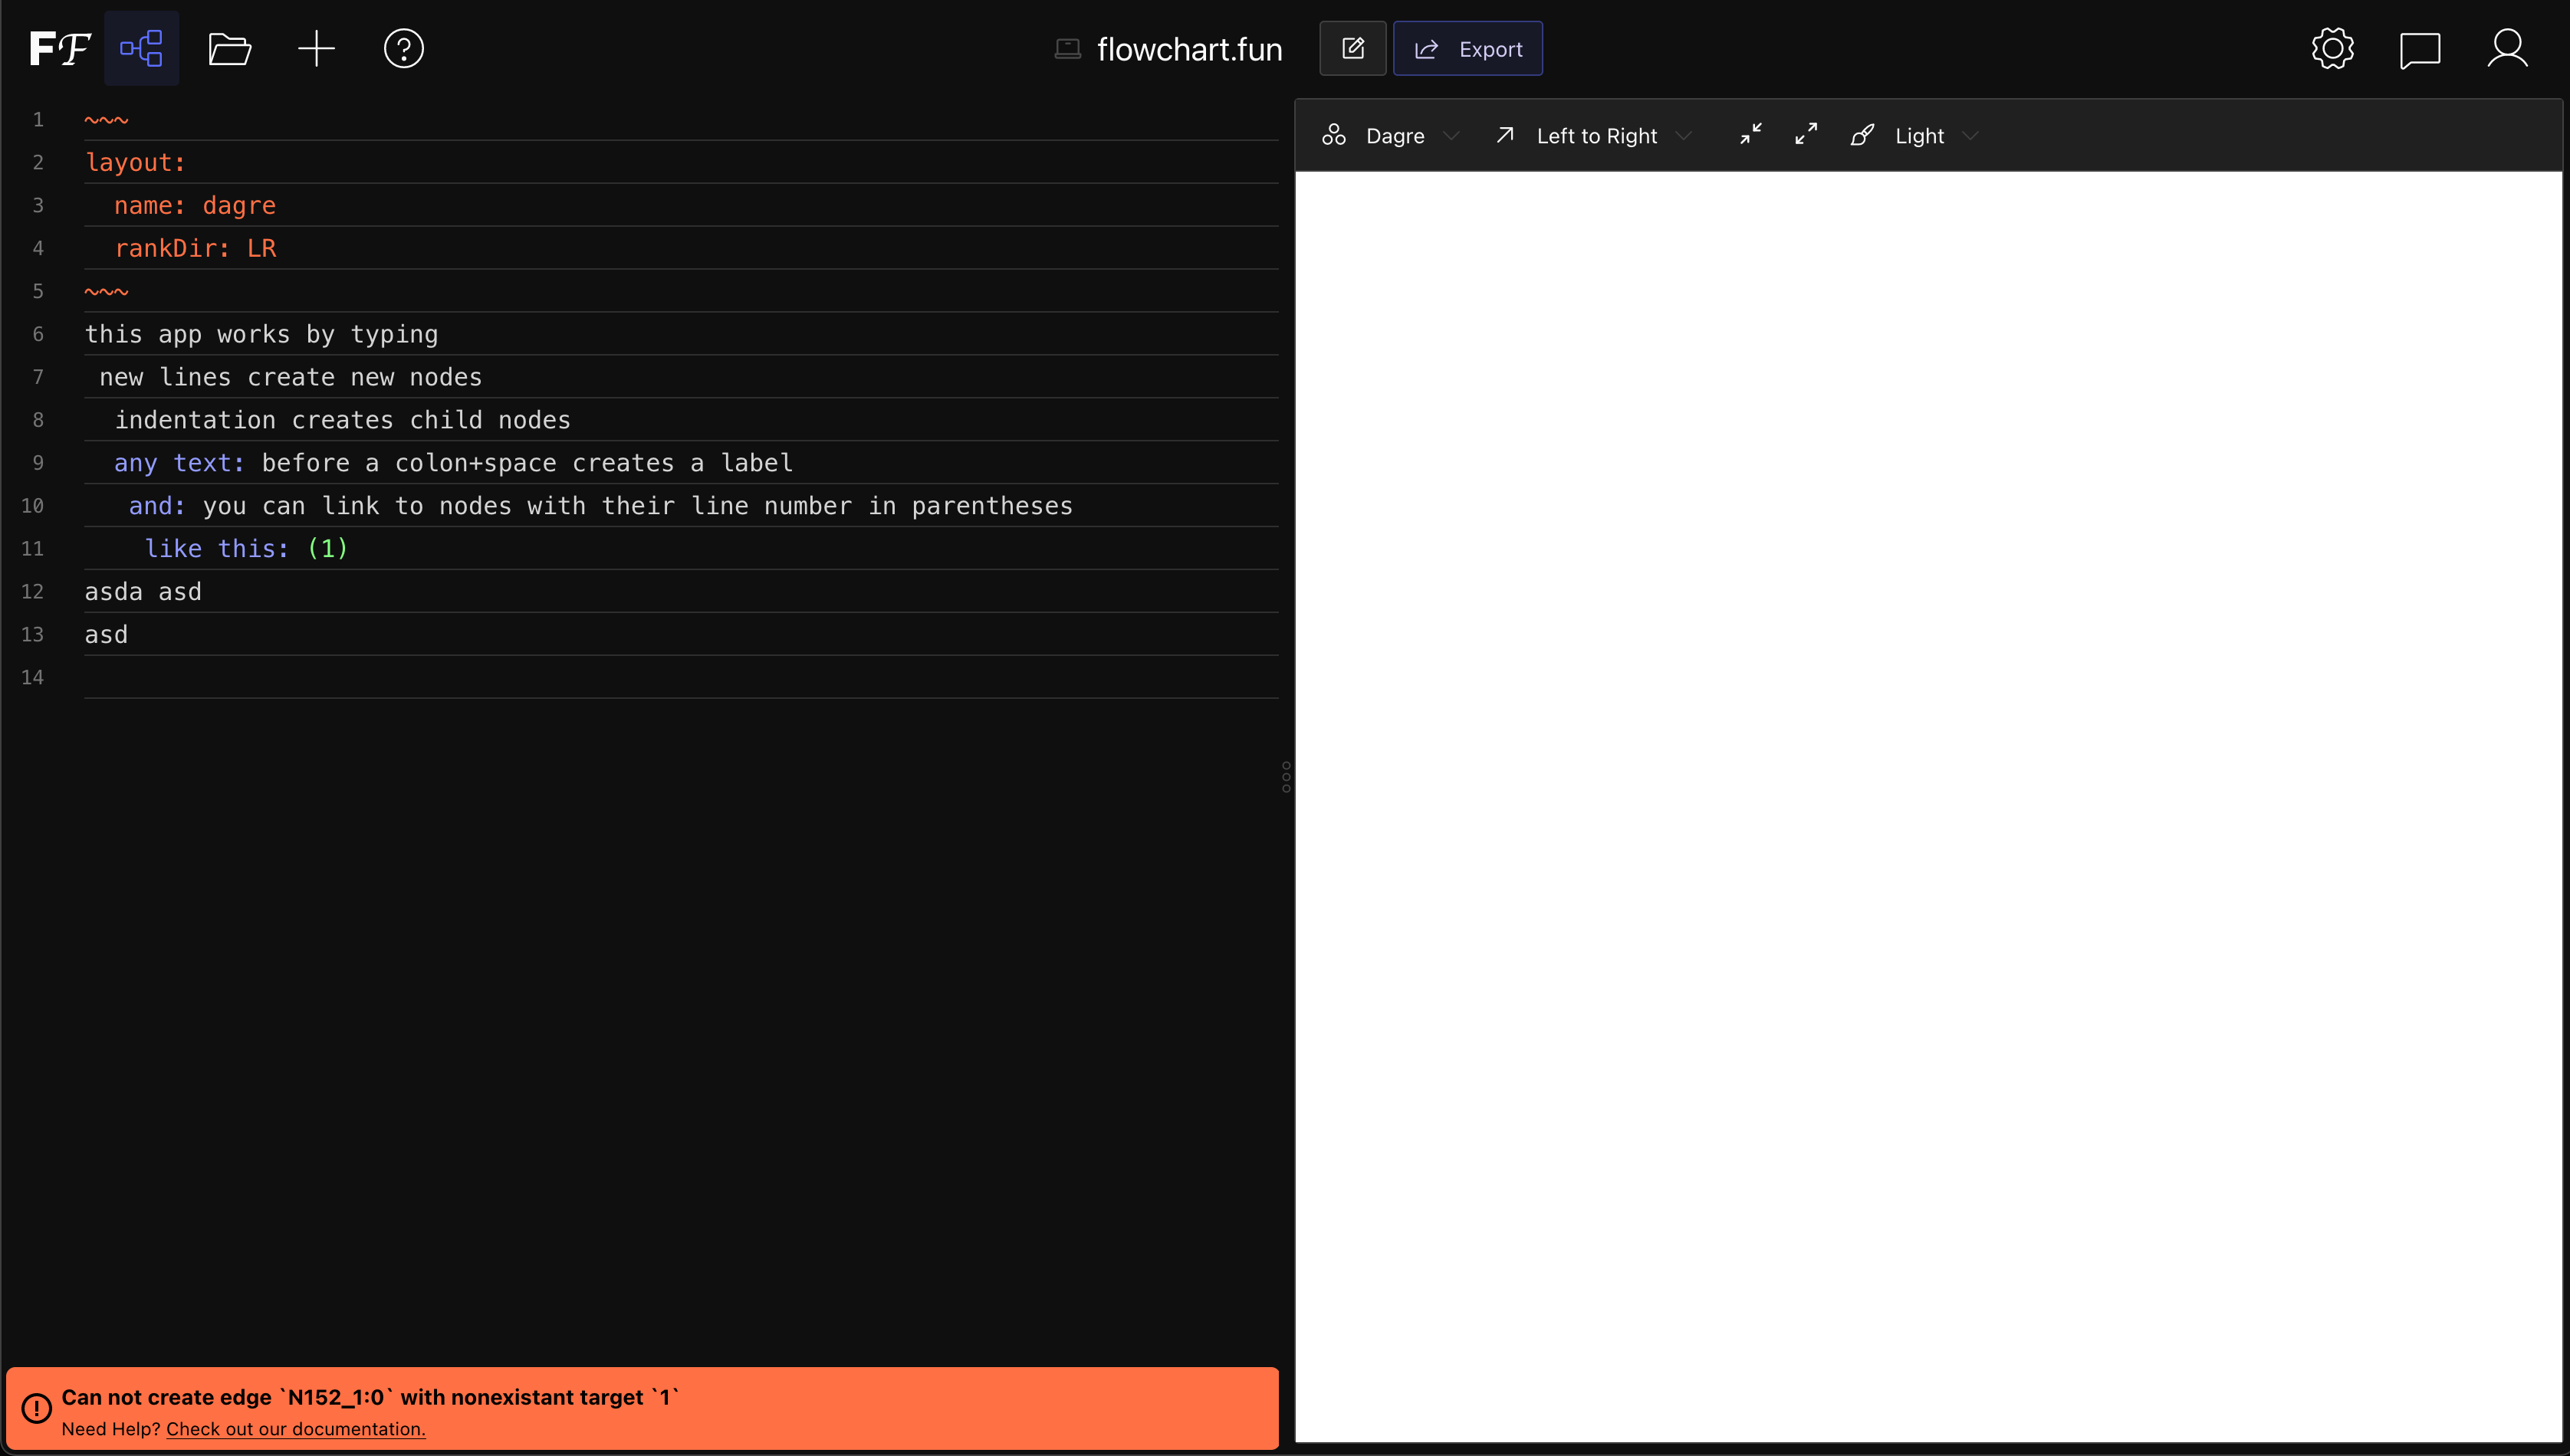Open the documentation link in error banner
The height and width of the screenshot is (1456, 2570).
coord(295,1428)
